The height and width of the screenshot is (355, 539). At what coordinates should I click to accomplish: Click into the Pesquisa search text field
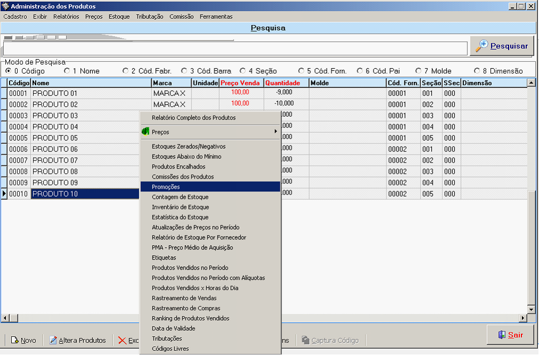[x=234, y=48]
